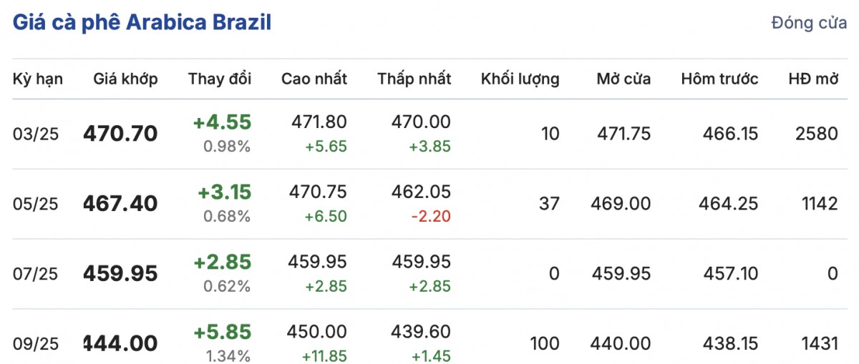
Task: Click the 'Giá cà phê Arabica Brazil' title
Action: [142, 22]
